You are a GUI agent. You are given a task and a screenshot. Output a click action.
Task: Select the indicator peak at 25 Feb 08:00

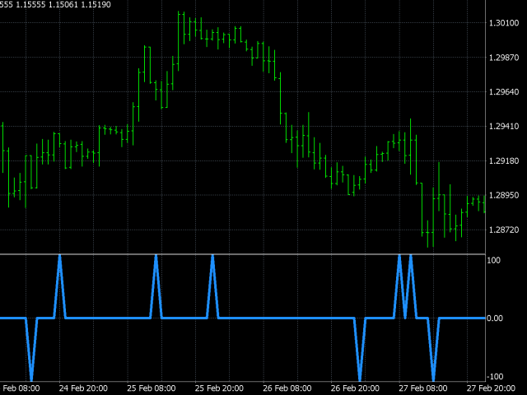tap(156, 286)
